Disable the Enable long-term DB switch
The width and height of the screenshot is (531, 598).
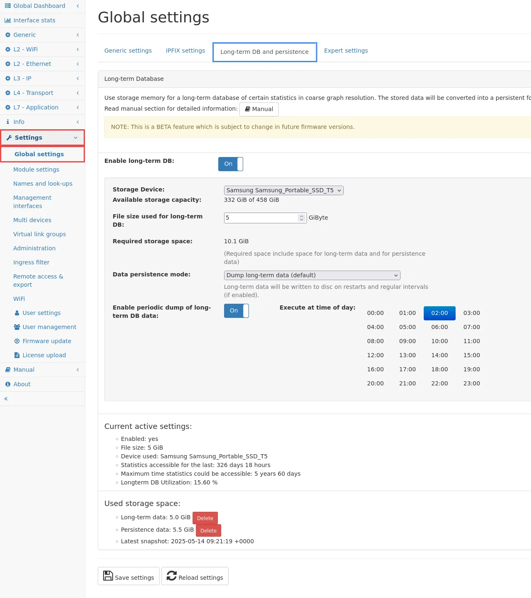[230, 164]
